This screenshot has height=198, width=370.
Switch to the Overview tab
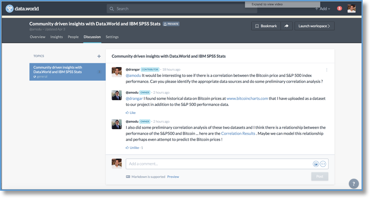[38, 37]
